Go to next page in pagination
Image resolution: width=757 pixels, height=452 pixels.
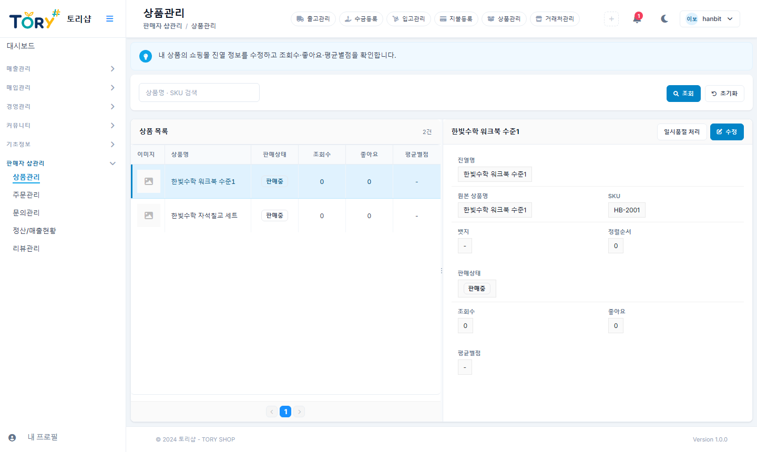299,412
